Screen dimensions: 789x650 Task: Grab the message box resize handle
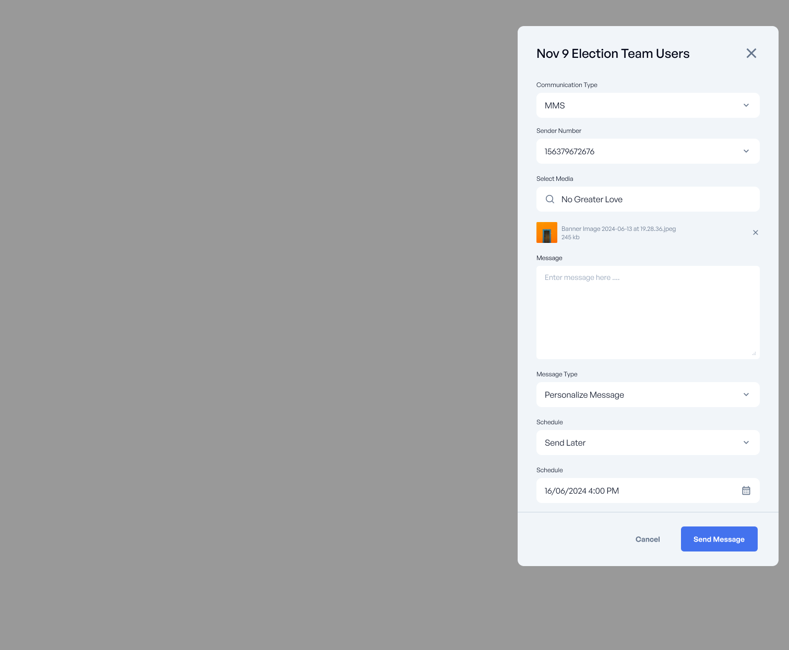click(754, 353)
